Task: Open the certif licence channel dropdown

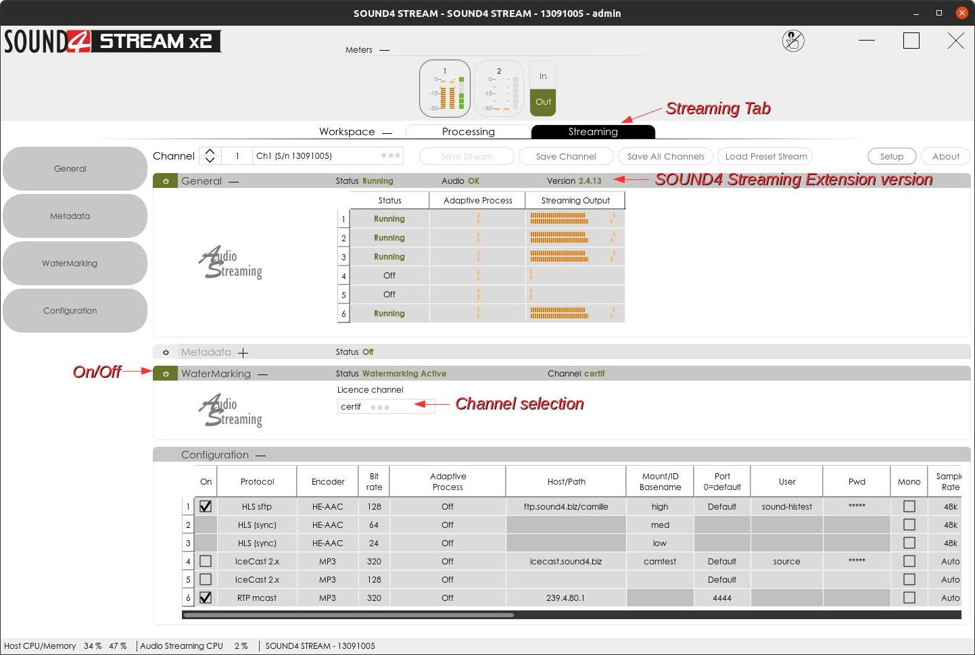Action: pyautogui.click(x=385, y=407)
